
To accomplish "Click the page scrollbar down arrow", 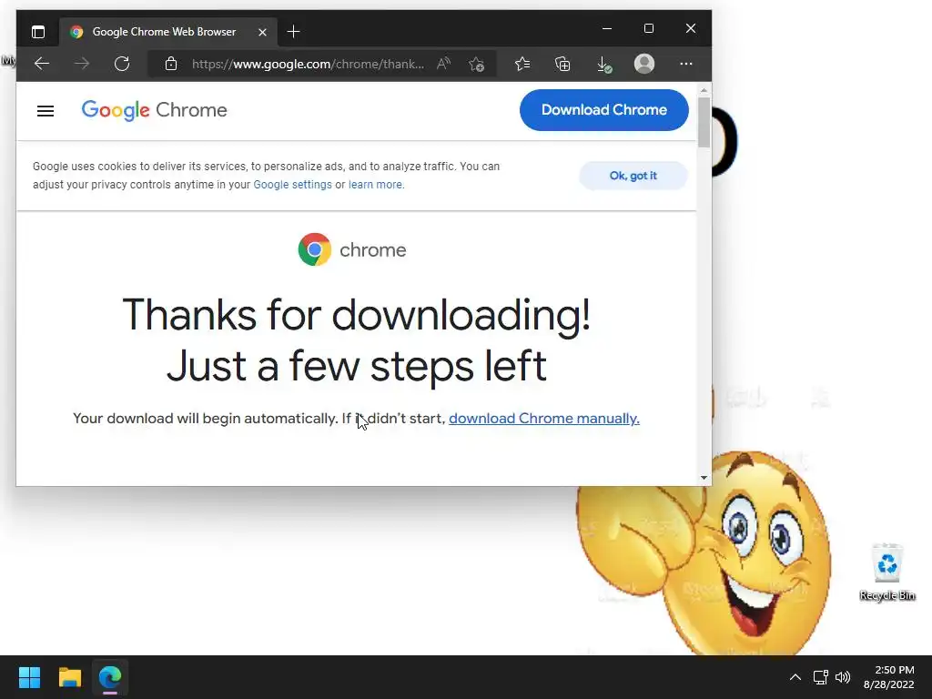I will (x=704, y=477).
